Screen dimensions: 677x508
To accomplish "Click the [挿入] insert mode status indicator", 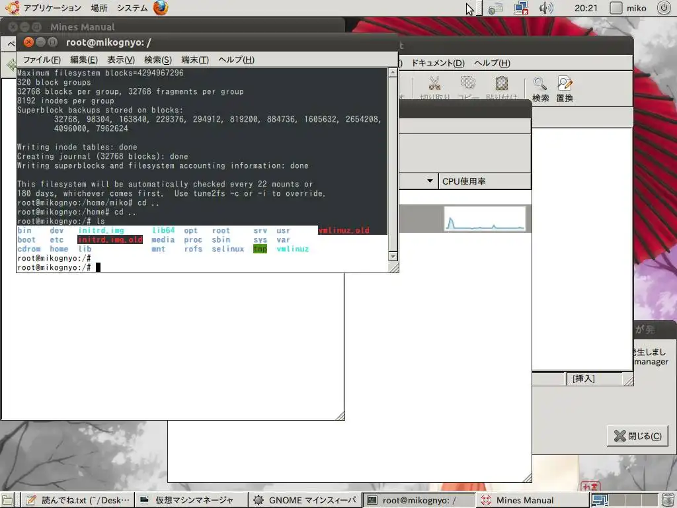I will 583,379.
